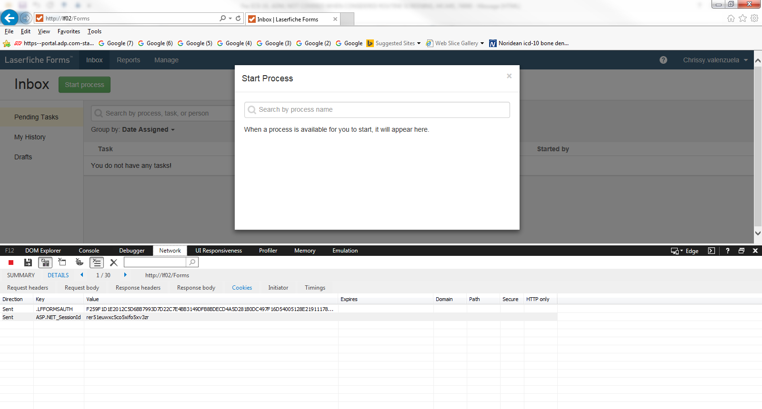Image resolution: width=762 pixels, height=409 pixels.
Task: Click the Clear cookies icon
Action: pos(79,262)
